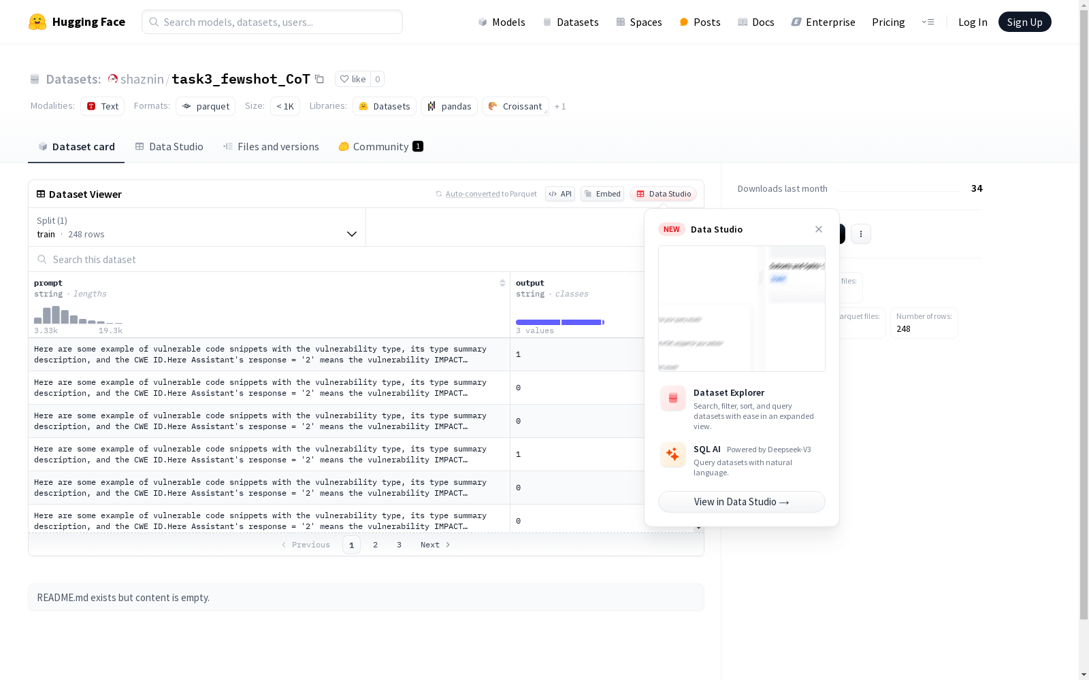1089x680 pixels.
Task: Click the Data Studio preview thumbnail
Action: [x=742, y=309]
